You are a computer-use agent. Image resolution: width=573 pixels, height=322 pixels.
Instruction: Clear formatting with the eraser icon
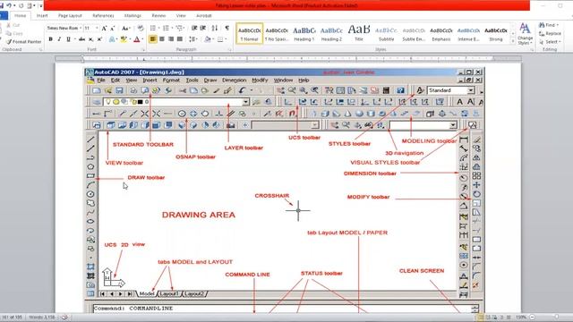tap(141, 28)
